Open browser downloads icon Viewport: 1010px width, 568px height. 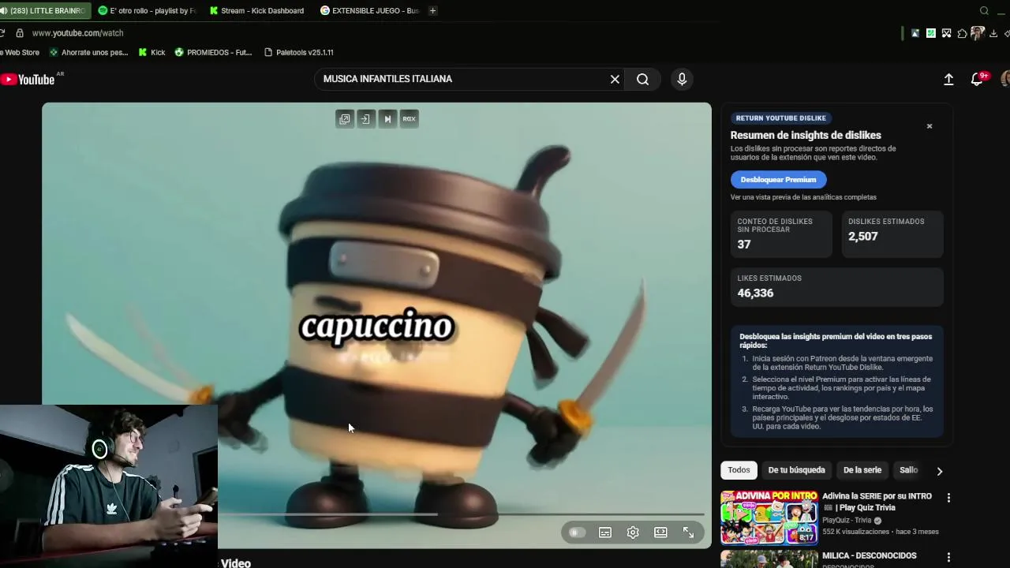click(x=993, y=33)
